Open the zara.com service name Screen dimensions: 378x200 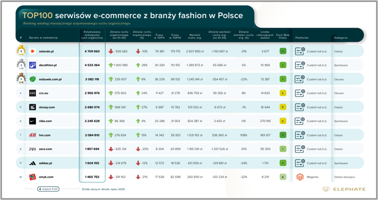click(x=45, y=149)
